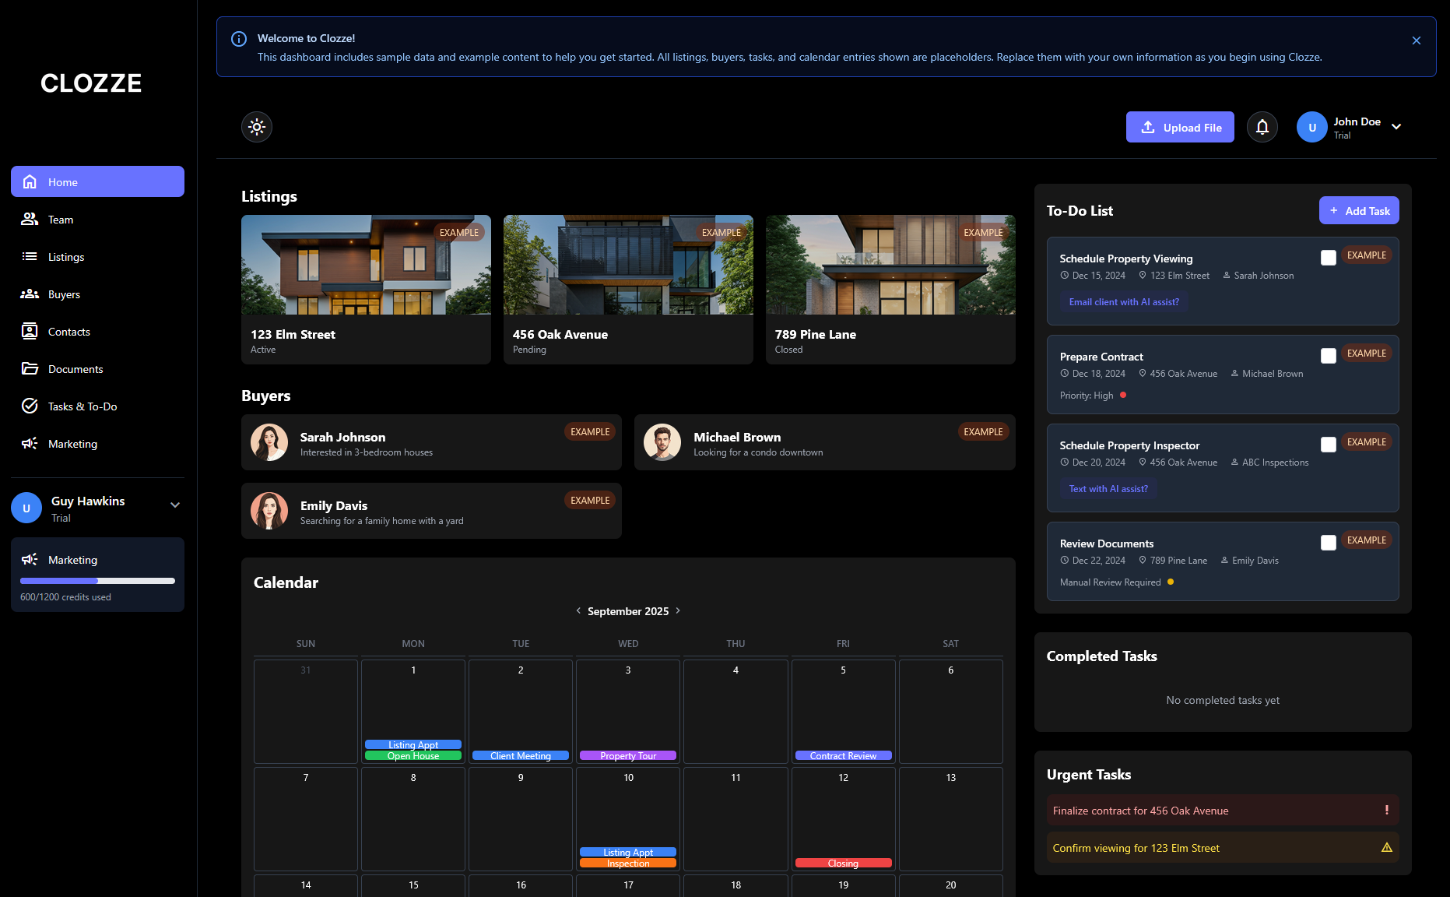Click the info icon in the welcome banner
This screenshot has width=1450, height=897.
click(x=239, y=39)
